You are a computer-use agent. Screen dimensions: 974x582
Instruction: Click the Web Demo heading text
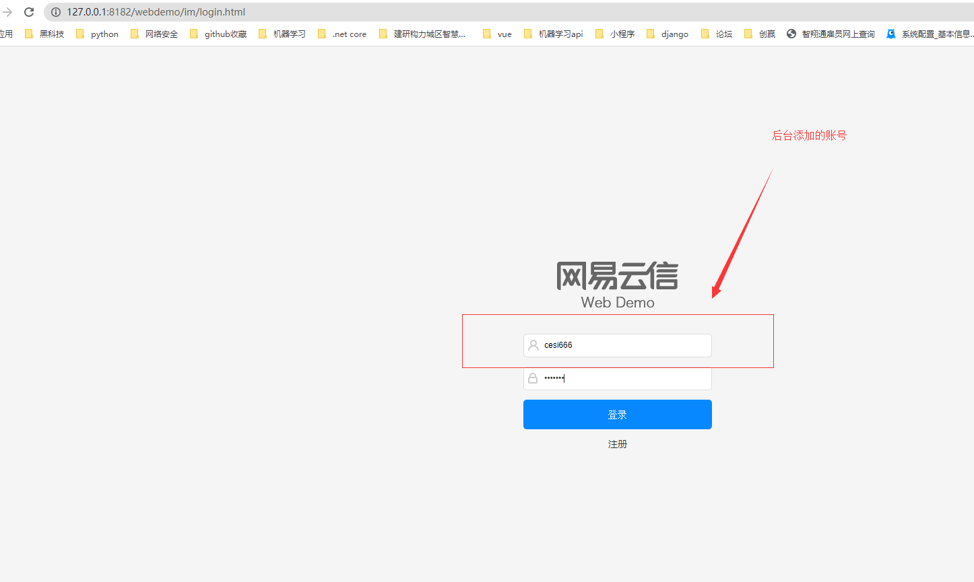(618, 303)
